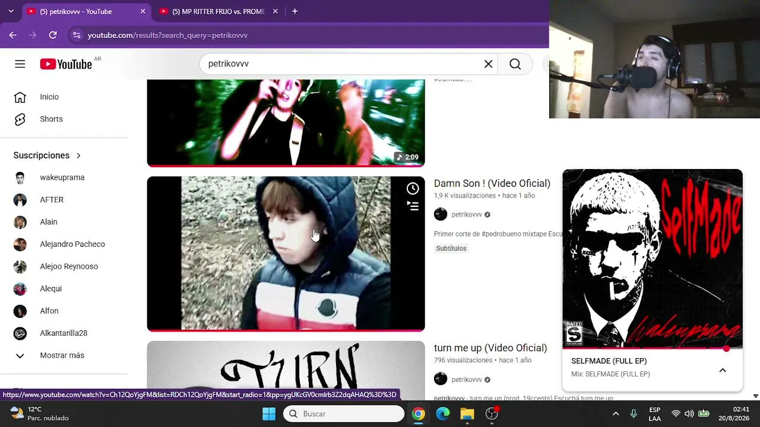Click the microphone icon in system tray
Screen dimensions: 760x427
634,414
